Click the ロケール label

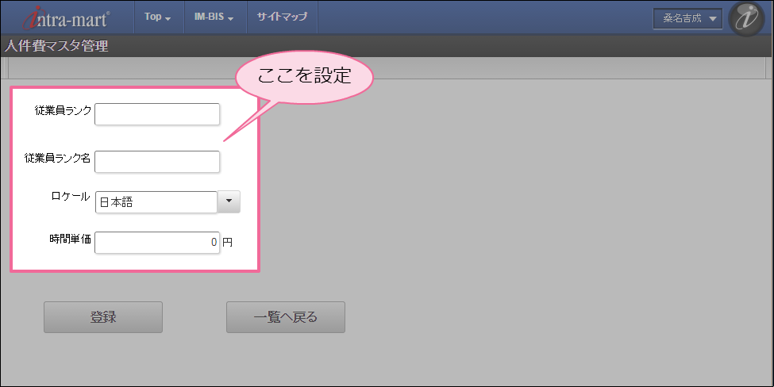[x=71, y=196]
